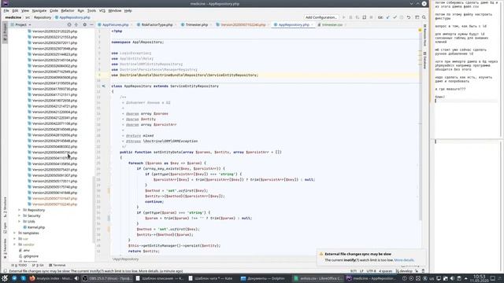Open the TODO tool window button
This screenshot has height=283, width=504.
20,266
